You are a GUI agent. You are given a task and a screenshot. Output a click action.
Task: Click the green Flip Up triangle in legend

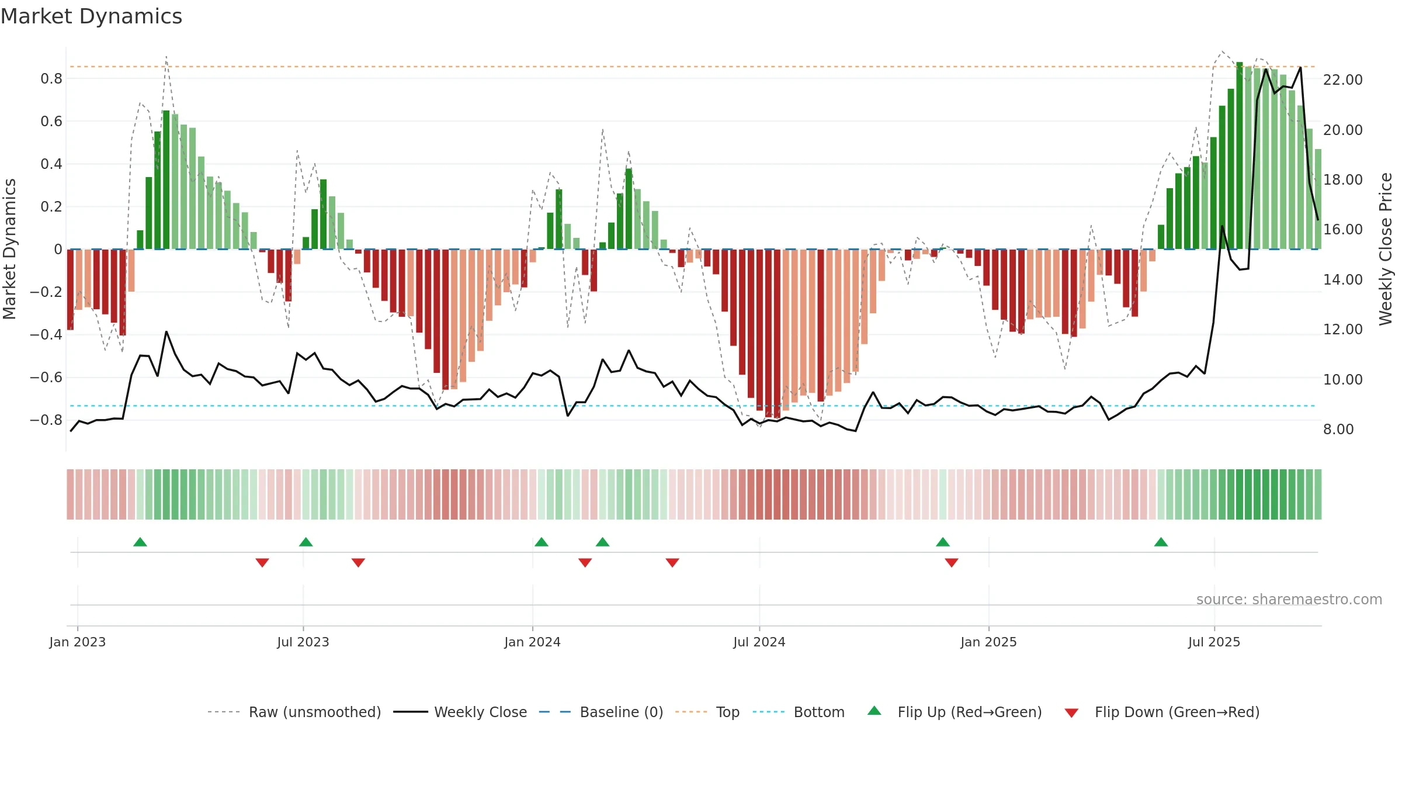click(x=874, y=711)
